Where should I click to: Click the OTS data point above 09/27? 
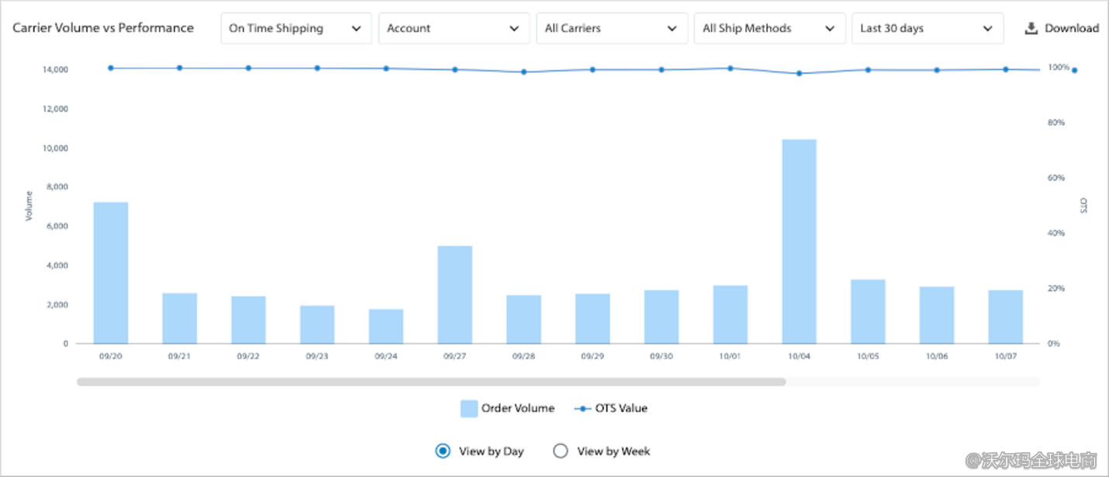point(454,69)
